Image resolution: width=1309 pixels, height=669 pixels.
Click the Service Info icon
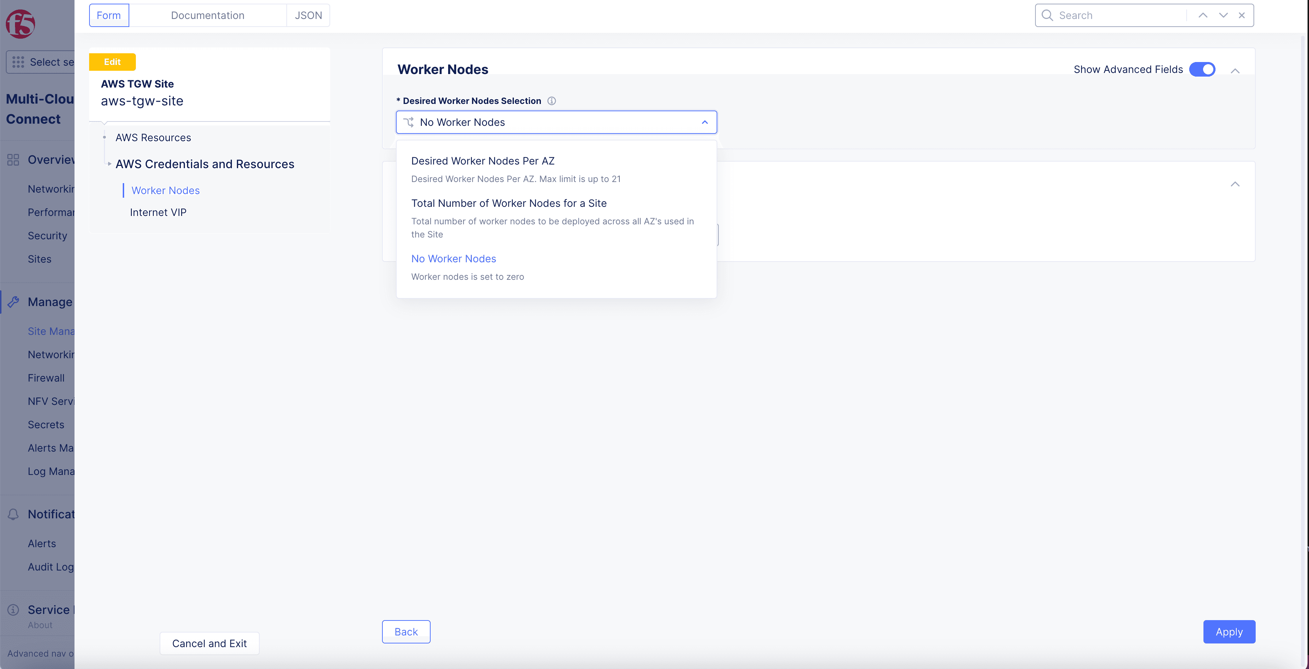point(13,610)
